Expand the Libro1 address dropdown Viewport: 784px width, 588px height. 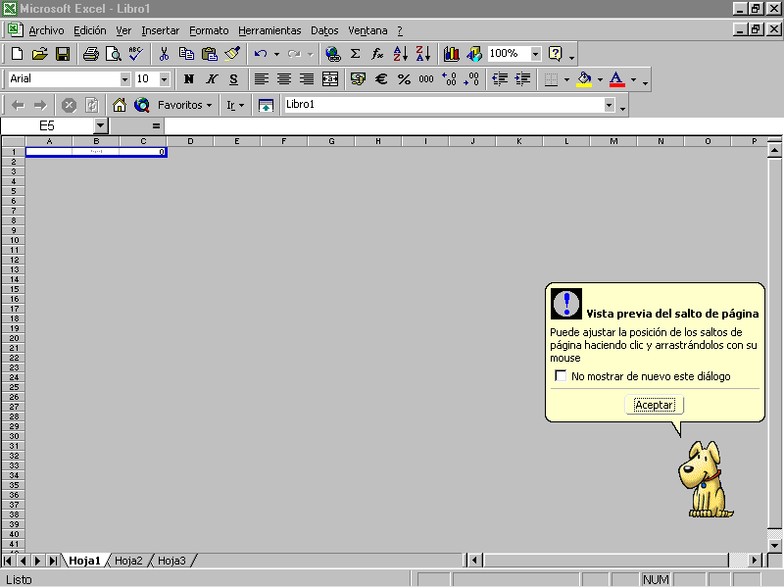[609, 105]
